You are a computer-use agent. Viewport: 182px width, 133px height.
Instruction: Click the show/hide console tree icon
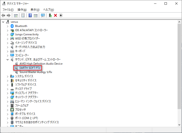click(16, 15)
